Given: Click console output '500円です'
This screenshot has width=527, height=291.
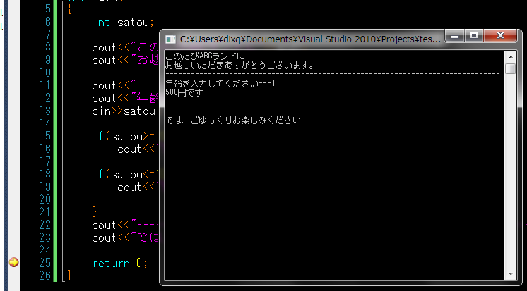Looking at the screenshot, I should (x=184, y=92).
